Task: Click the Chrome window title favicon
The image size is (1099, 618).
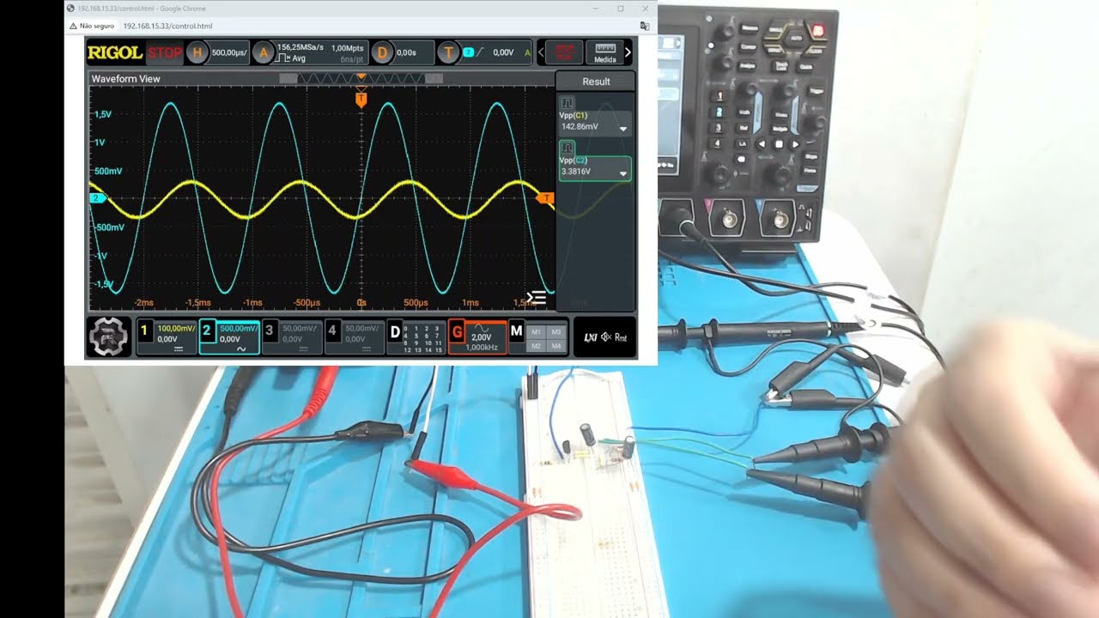Action: [x=71, y=8]
